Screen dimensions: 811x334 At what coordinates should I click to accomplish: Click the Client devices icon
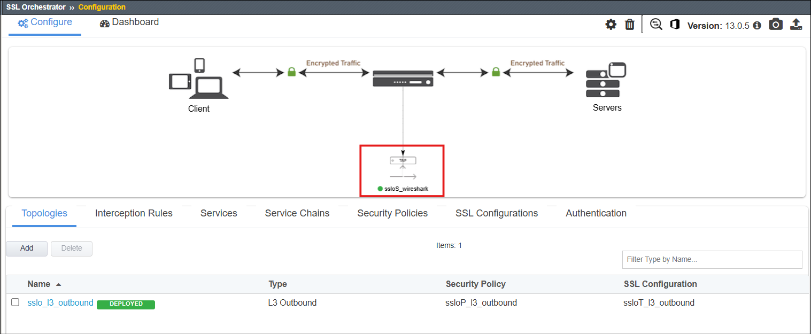pos(199,79)
